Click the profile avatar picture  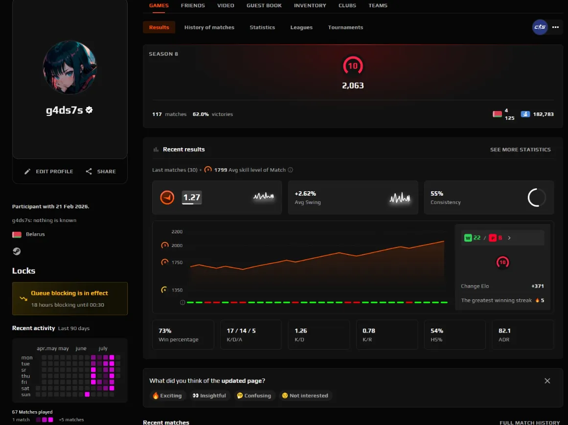(x=70, y=67)
